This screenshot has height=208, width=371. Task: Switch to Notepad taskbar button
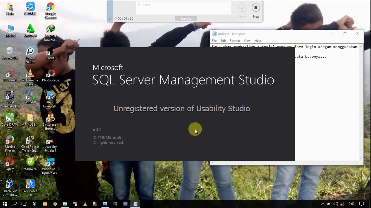135,204
